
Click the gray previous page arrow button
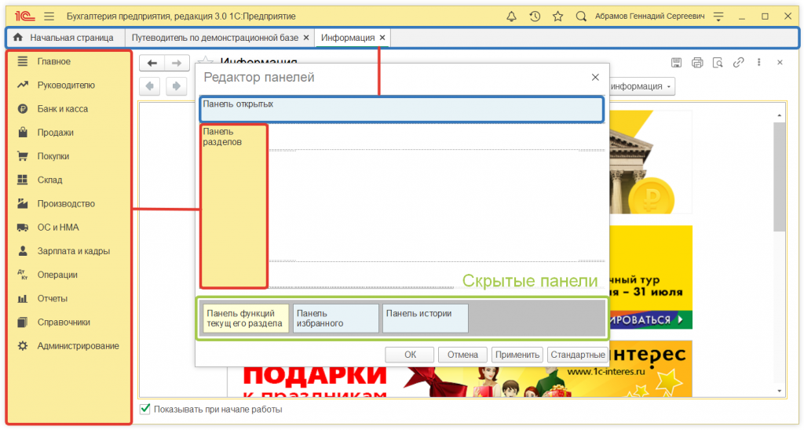[150, 86]
